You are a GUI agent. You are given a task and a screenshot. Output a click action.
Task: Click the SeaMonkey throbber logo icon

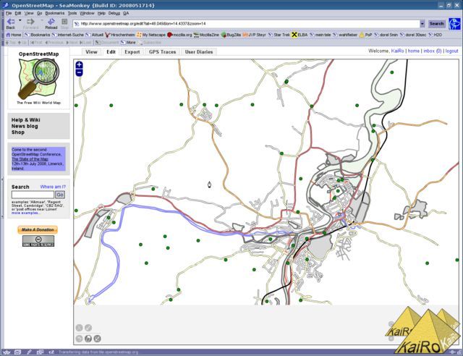click(x=454, y=24)
